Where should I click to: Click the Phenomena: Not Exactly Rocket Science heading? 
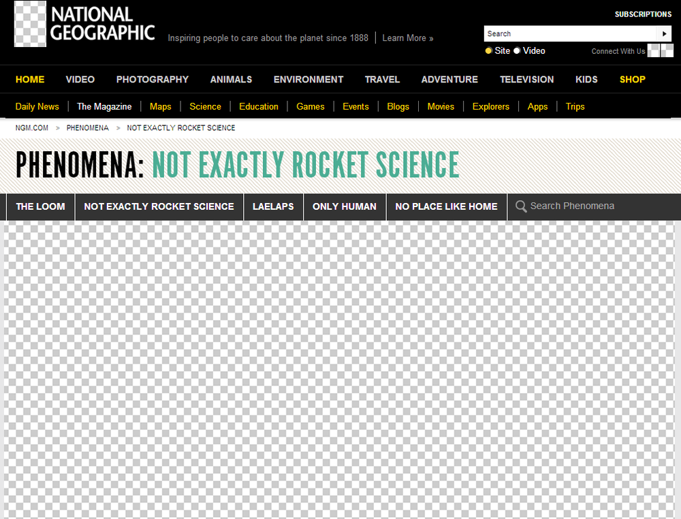pos(237,165)
